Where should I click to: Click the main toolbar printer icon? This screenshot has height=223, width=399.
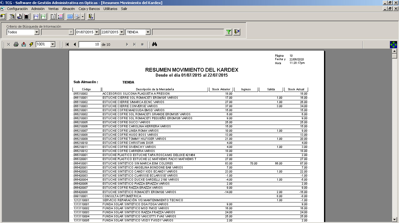pyautogui.click(x=77, y=17)
